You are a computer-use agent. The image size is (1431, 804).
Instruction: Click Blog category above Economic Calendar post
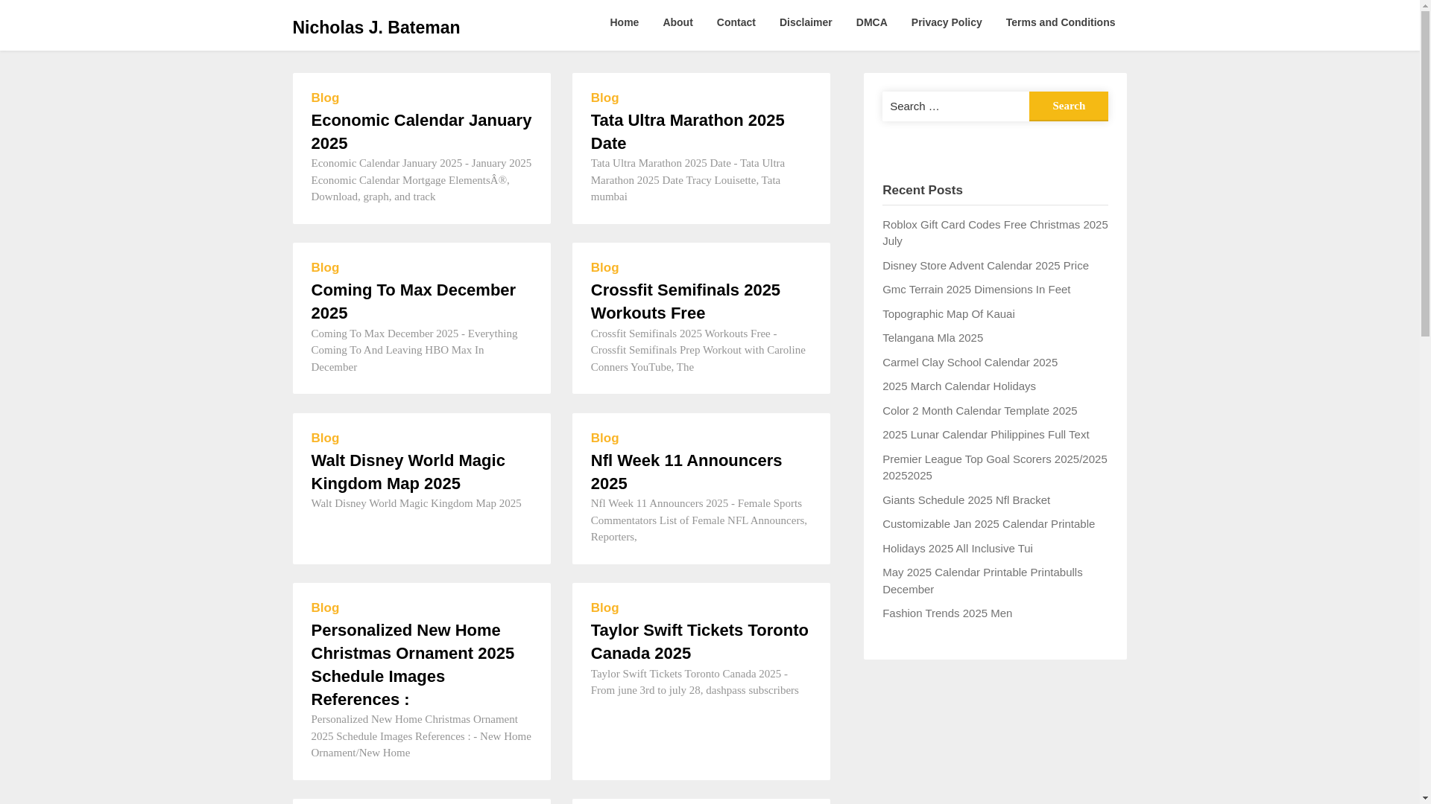click(x=325, y=98)
